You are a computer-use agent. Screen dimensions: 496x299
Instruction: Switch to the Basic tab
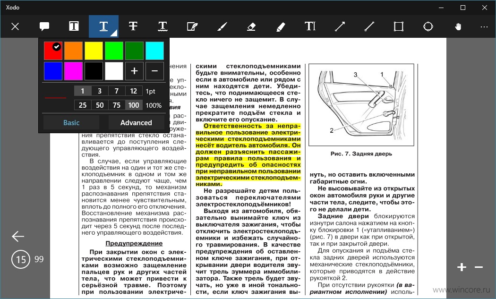click(x=71, y=122)
